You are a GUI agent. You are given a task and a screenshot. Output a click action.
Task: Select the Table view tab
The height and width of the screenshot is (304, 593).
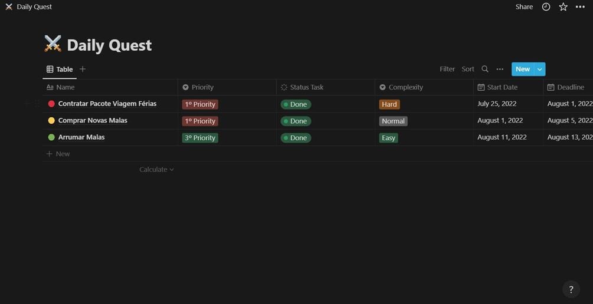pos(60,69)
